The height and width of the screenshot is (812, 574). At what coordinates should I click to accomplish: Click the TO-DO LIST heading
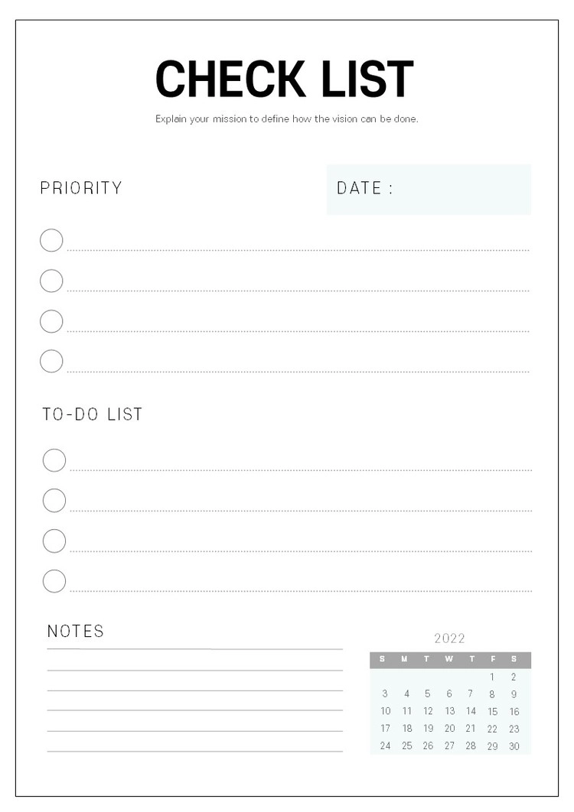(x=93, y=414)
